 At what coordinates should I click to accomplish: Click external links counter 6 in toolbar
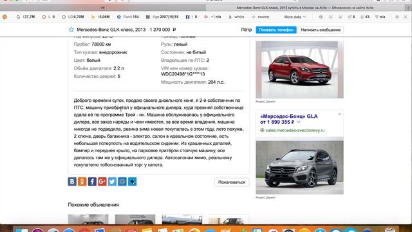click(351, 17)
